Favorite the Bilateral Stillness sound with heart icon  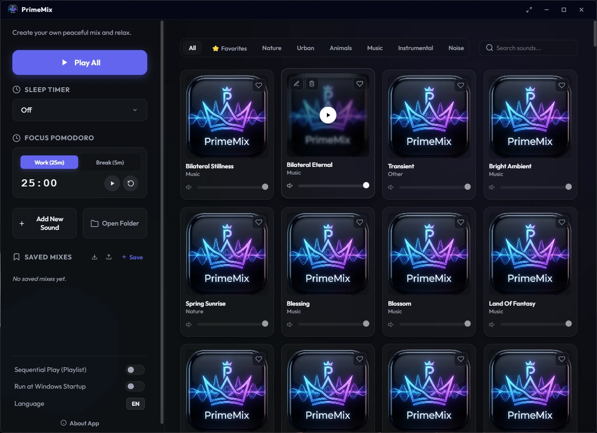[x=259, y=85]
